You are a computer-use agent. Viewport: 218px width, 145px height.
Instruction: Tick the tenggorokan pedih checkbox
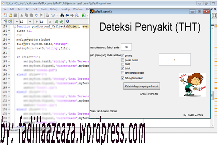123,73
